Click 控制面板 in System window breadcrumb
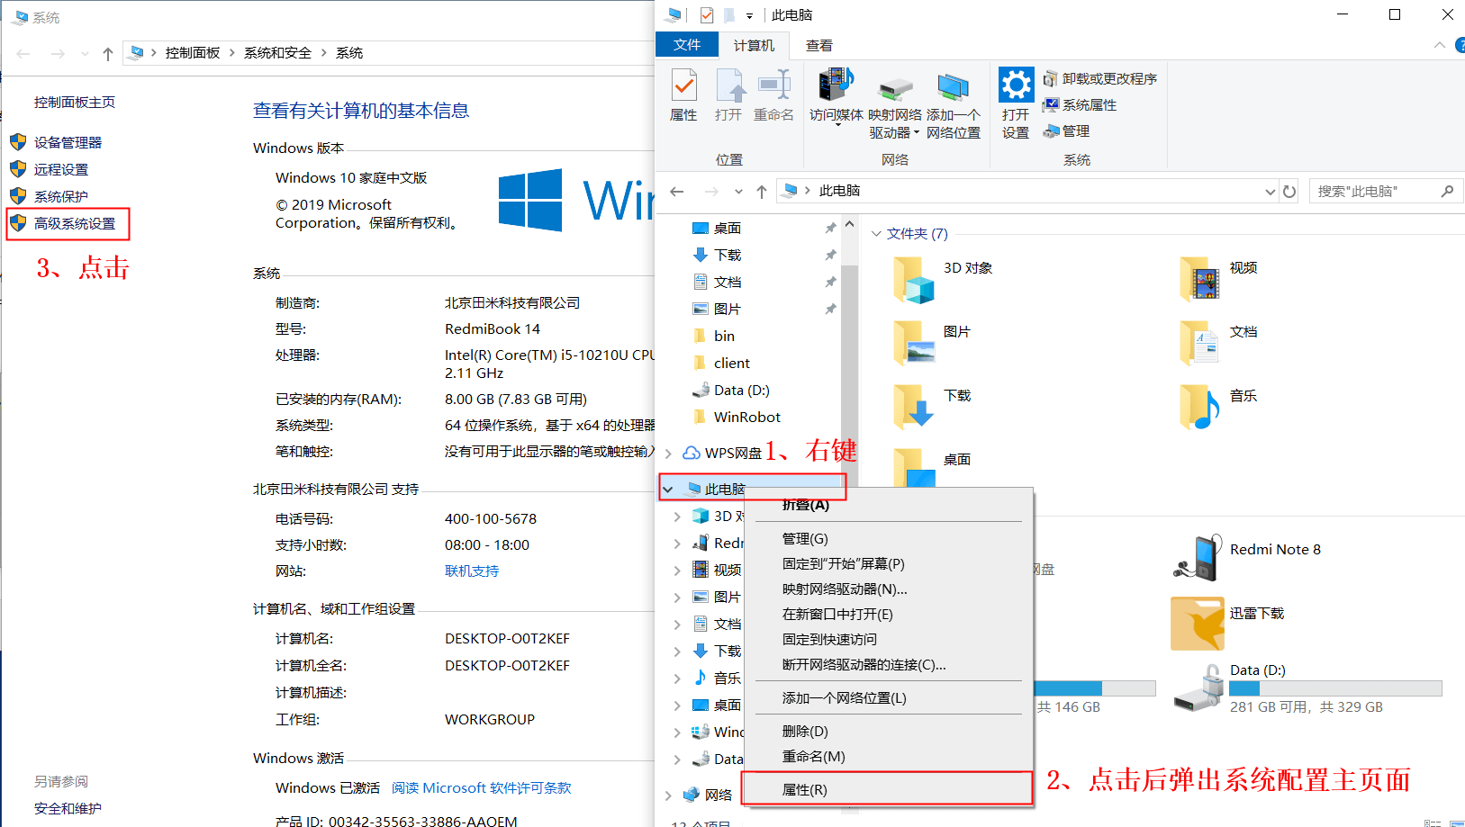1465x827 pixels. point(193,53)
